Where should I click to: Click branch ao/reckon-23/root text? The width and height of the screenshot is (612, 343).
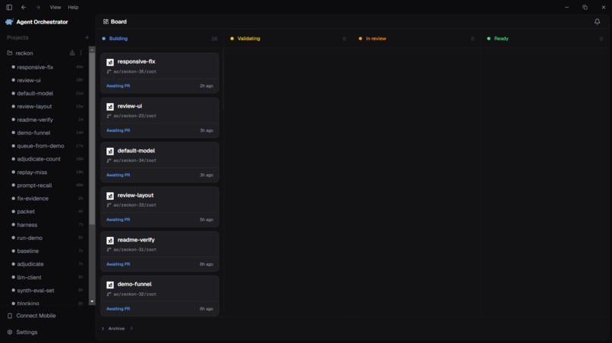(x=134, y=116)
